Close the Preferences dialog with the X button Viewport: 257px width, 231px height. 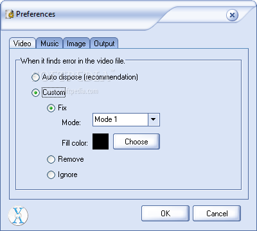point(232,15)
